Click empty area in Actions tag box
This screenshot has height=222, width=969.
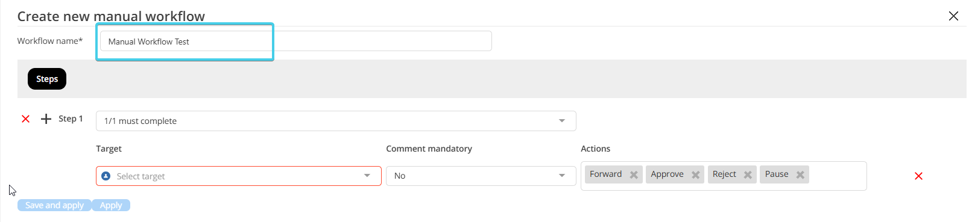pos(837,176)
